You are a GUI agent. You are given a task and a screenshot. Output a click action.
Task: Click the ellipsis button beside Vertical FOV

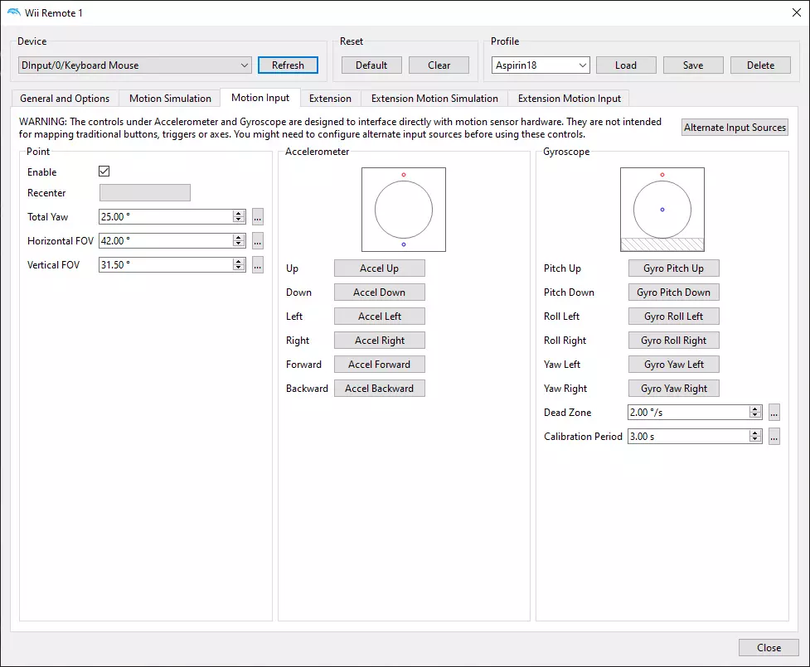[258, 265]
